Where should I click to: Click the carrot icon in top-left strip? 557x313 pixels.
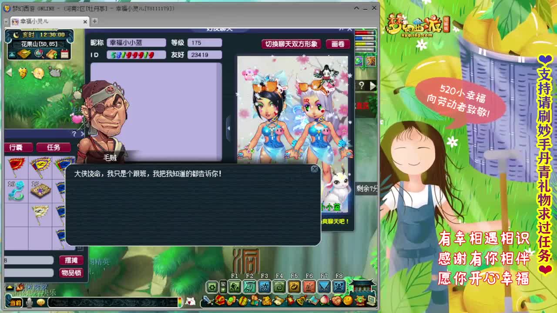click(x=23, y=73)
